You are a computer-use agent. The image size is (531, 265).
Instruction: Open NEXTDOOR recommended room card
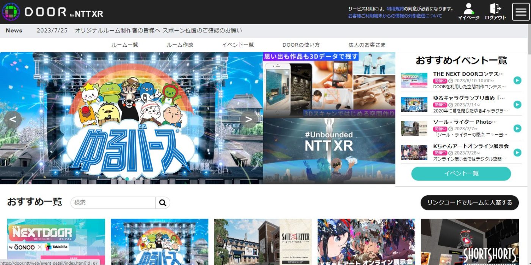tap(56, 242)
